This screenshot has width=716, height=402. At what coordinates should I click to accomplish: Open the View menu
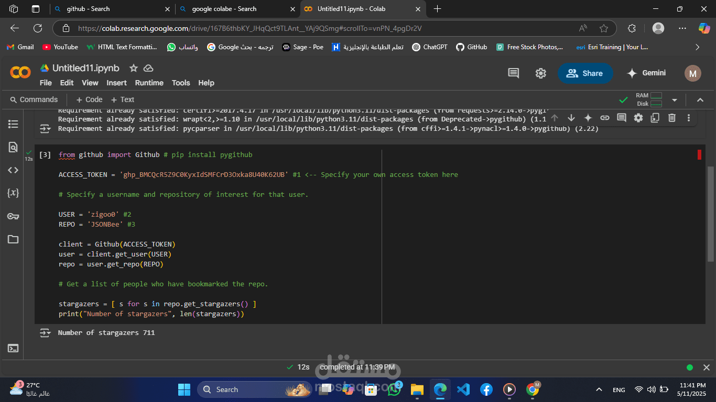90,83
